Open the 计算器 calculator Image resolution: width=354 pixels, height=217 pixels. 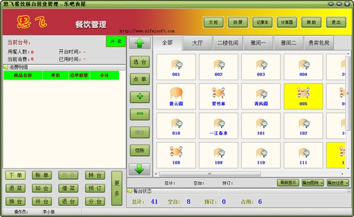point(287,22)
